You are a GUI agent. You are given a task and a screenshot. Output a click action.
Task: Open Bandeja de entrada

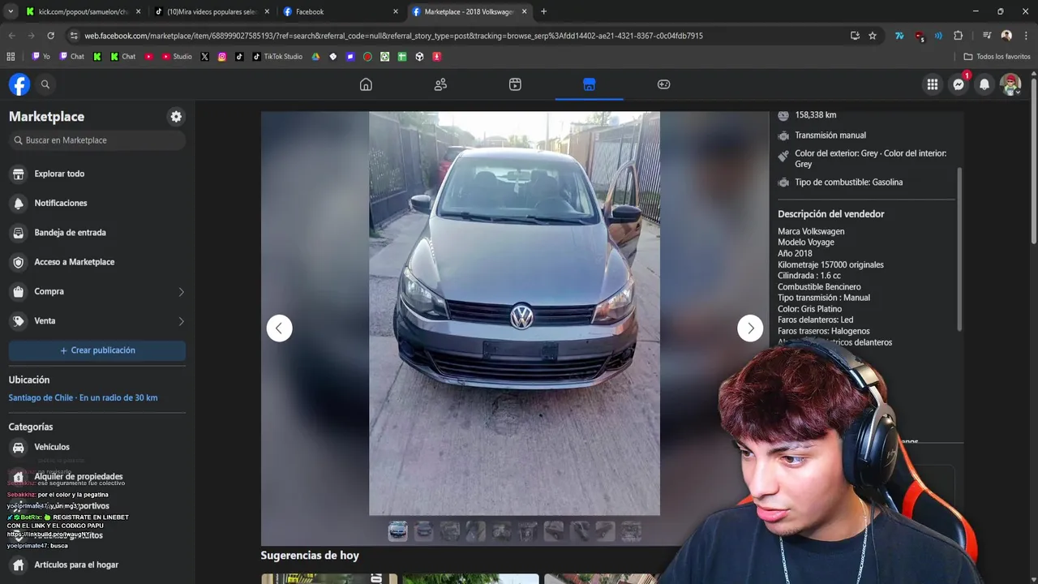(97, 233)
